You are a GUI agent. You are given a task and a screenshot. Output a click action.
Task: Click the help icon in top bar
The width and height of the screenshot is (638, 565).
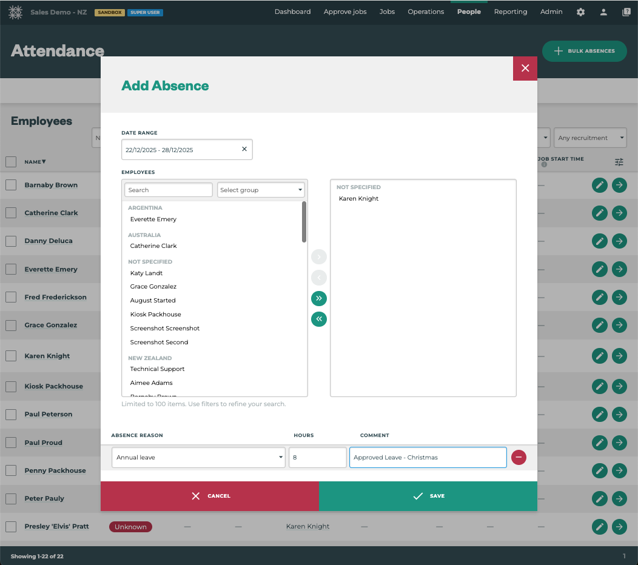pyautogui.click(x=626, y=12)
